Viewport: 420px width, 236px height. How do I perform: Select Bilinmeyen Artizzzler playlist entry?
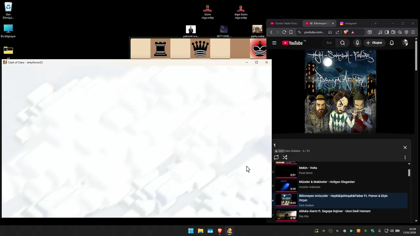[x=340, y=200]
